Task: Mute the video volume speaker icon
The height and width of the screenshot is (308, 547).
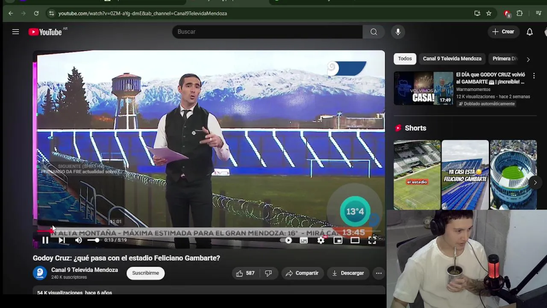Action: tap(79, 240)
